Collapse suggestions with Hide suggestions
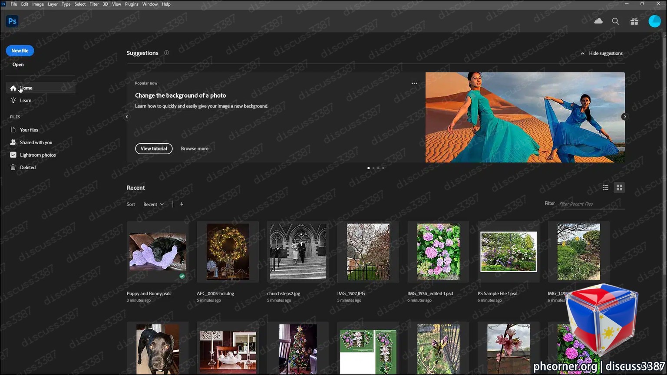The image size is (667, 375). [x=601, y=53]
